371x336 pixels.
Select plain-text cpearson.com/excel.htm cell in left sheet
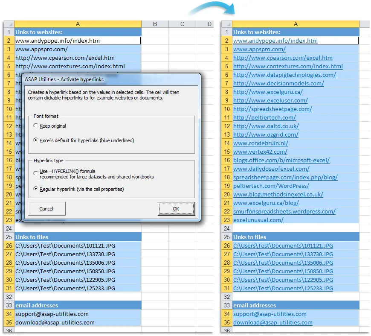click(78, 58)
